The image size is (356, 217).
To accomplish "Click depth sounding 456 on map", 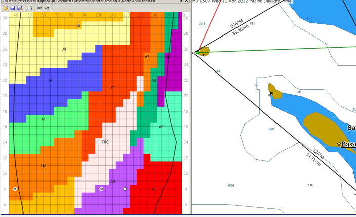I will pos(271,129).
